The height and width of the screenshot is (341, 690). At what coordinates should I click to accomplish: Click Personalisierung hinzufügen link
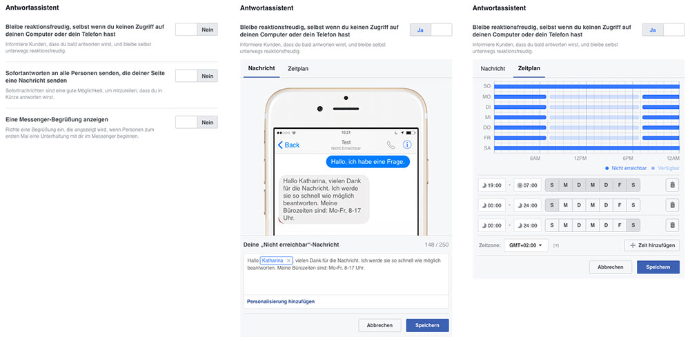[281, 302]
